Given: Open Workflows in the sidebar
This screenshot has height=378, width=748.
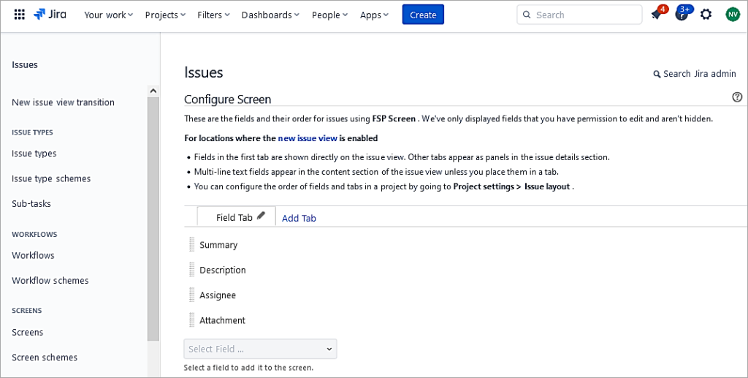Looking at the screenshot, I should click(x=34, y=255).
